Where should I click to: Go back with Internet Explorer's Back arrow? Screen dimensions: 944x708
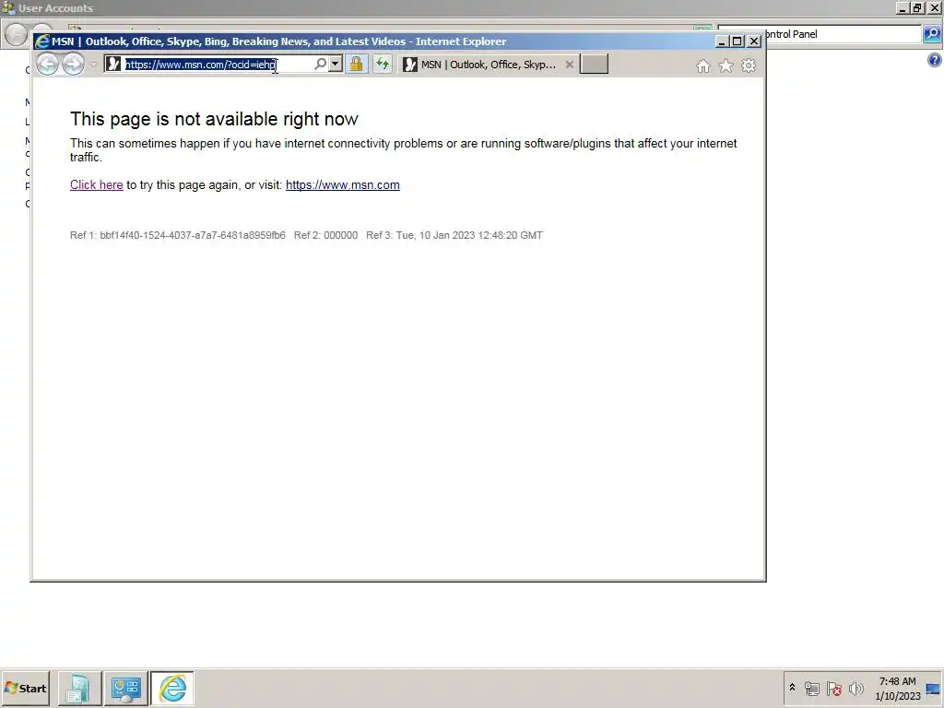tap(48, 64)
